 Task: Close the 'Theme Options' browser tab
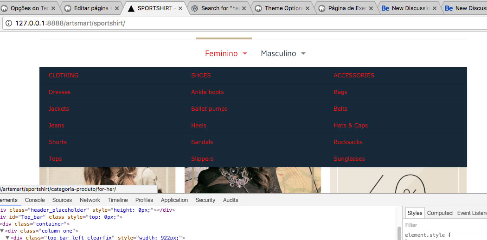point(308,8)
